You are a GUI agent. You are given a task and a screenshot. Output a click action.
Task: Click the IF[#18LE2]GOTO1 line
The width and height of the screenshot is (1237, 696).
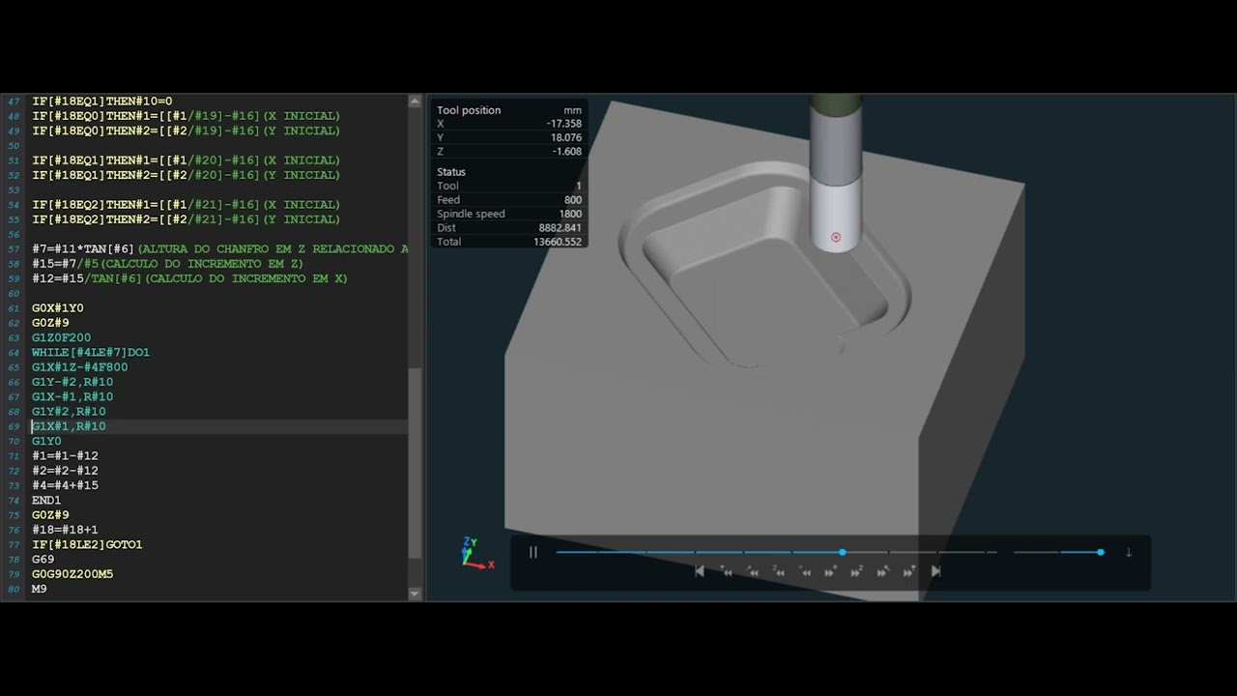(x=87, y=544)
